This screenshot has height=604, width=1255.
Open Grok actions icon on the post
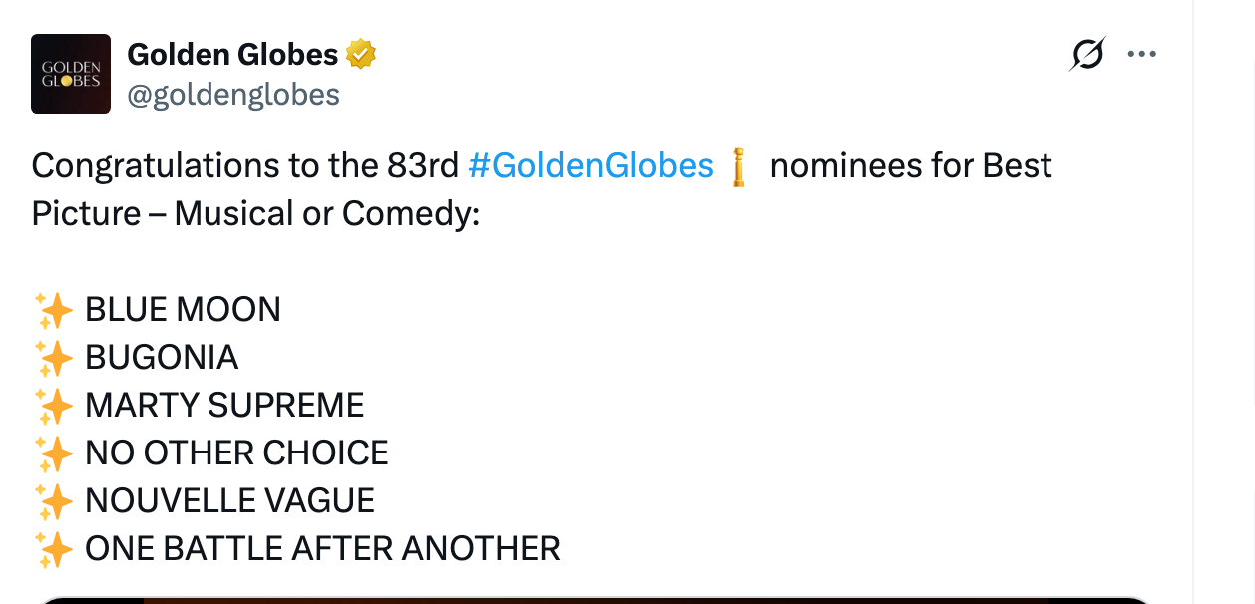(1086, 54)
